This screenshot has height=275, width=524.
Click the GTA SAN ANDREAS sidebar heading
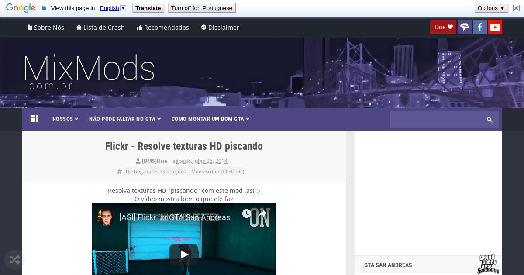tap(388, 265)
